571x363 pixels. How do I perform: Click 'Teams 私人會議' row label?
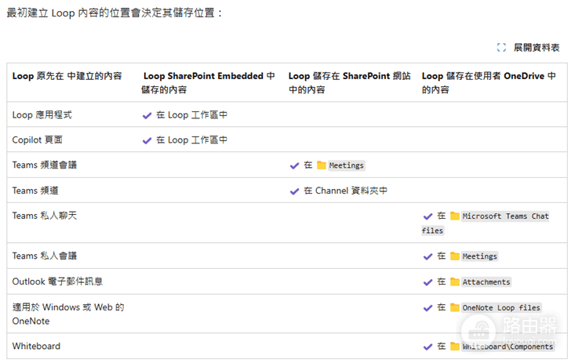point(45,256)
